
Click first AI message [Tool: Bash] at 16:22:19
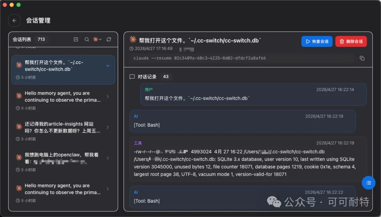[x=242, y=121]
